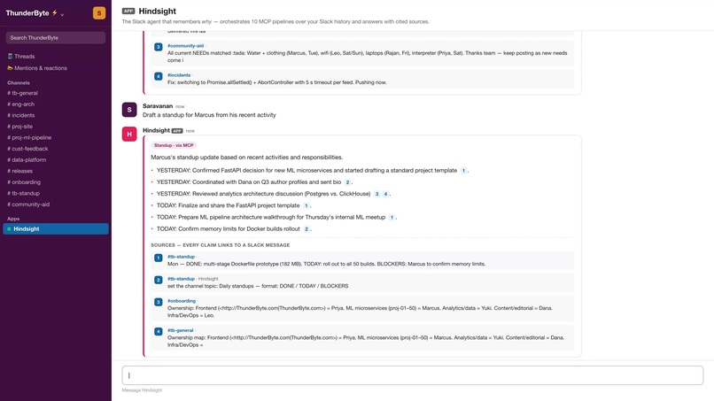Open #community-aid source link above
Screen dimensions: 714x401
point(185,45)
